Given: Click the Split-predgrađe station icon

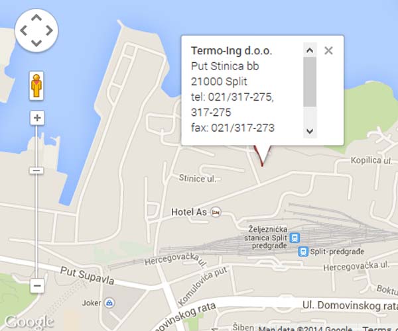Looking at the screenshot, I should 303,252.
